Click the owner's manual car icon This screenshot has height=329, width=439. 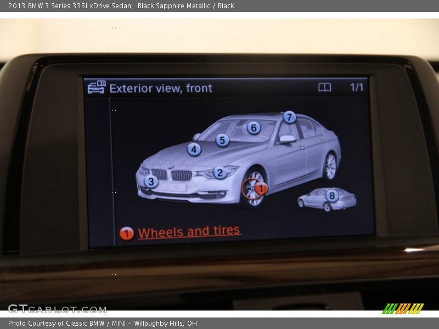point(97,87)
